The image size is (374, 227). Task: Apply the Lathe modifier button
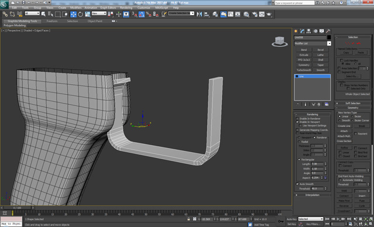point(321,55)
